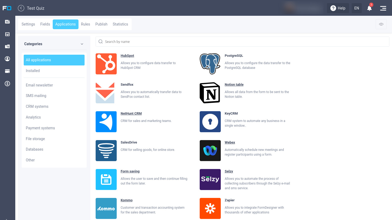Open the hamburger menu icon
This screenshot has width=392, height=220.
tap(383, 8)
